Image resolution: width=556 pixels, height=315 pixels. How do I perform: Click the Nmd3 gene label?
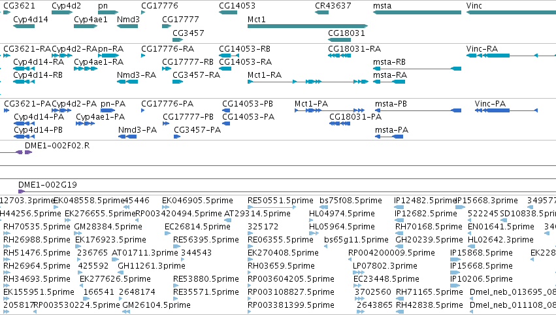pos(128,20)
